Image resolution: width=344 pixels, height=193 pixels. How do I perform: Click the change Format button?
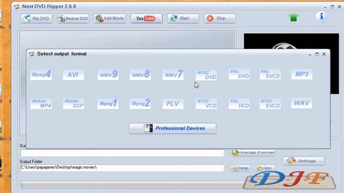pyautogui.click(x=253, y=152)
